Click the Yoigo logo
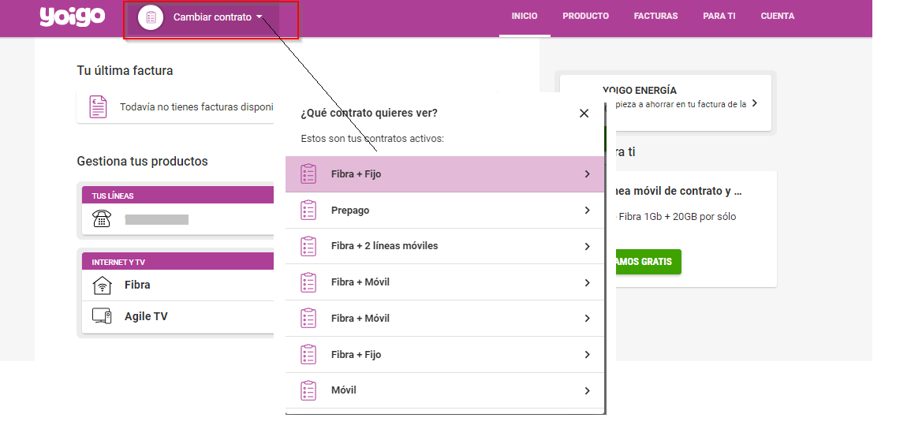The width and height of the screenshot is (911, 429). [x=72, y=17]
